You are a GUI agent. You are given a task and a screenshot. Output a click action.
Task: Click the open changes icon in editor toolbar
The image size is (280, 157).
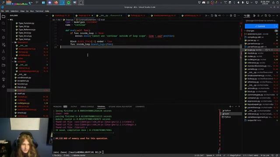216,16
